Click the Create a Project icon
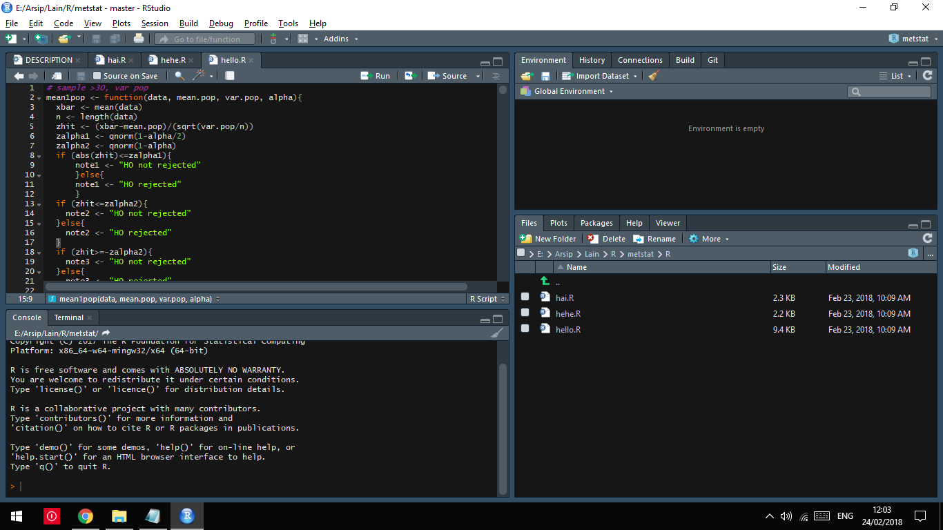The width and height of the screenshot is (943, 530). point(41,39)
